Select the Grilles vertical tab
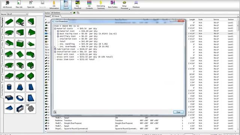Screen dimensions: 240x135 coord(2,45)
